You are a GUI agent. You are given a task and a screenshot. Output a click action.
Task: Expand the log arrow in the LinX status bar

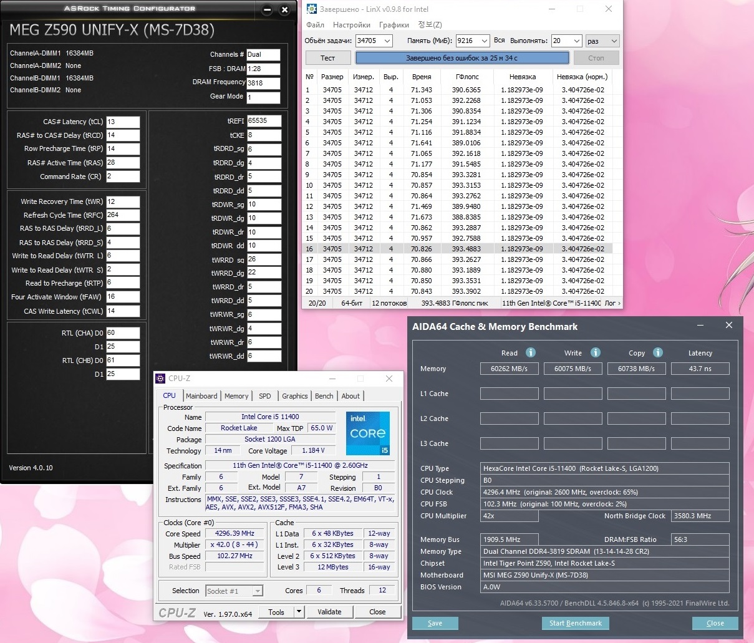(619, 303)
